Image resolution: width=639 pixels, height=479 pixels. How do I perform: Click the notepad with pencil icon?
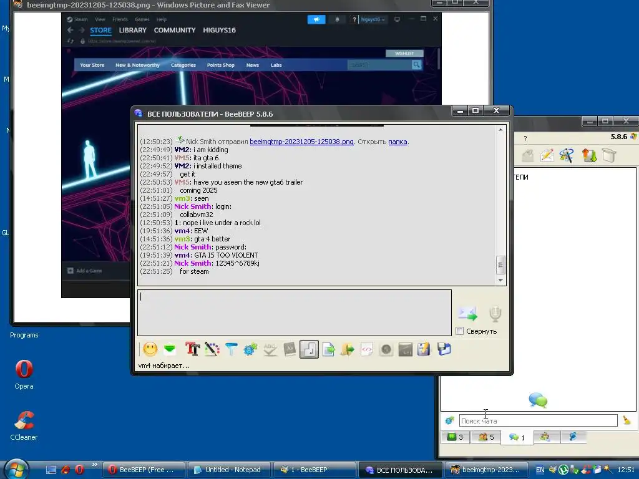pyautogui.click(x=424, y=349)
